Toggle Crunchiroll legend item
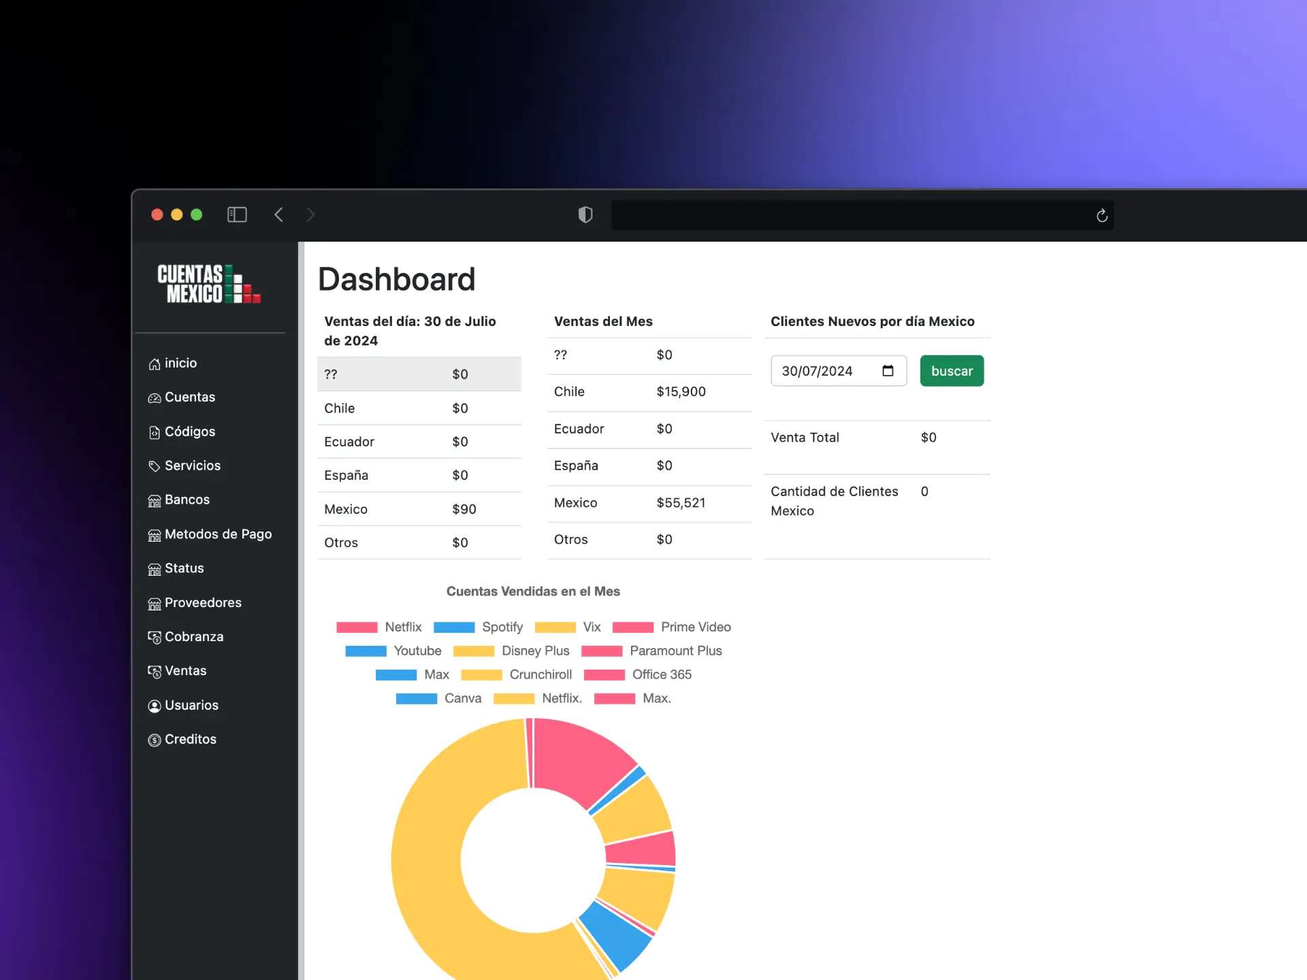Image resolution: width=1307 pixels, height=980 pixels. coord(517,675)
